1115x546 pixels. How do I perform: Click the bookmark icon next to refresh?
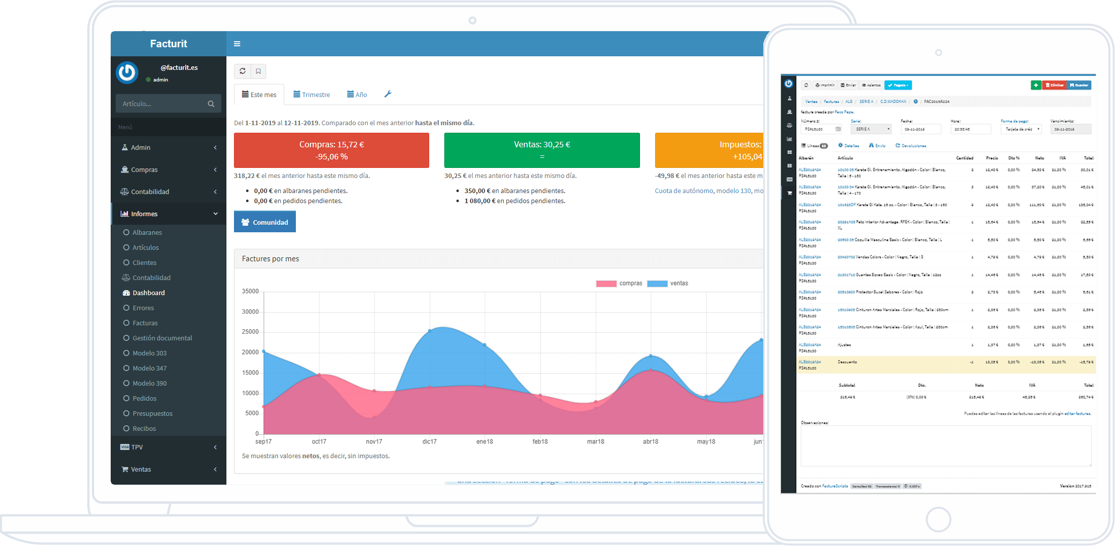pos(259,71)
